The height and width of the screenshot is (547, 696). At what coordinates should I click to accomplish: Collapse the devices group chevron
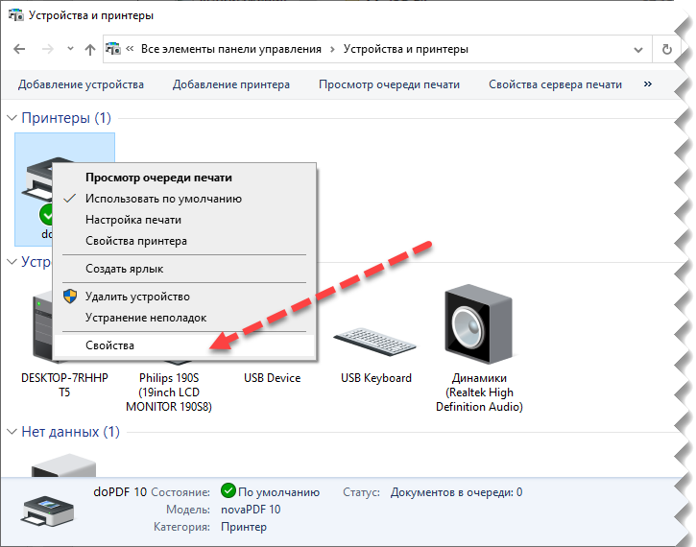12,262
